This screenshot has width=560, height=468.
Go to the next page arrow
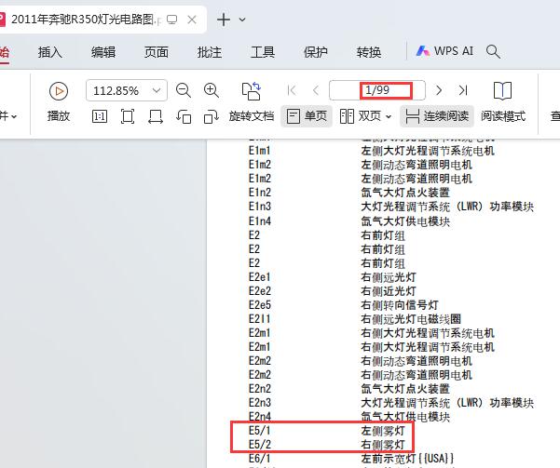click(x=439, y=90)
